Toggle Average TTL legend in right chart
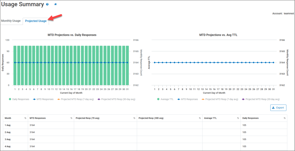The image size is (295, 151). (x=165, y=99)
